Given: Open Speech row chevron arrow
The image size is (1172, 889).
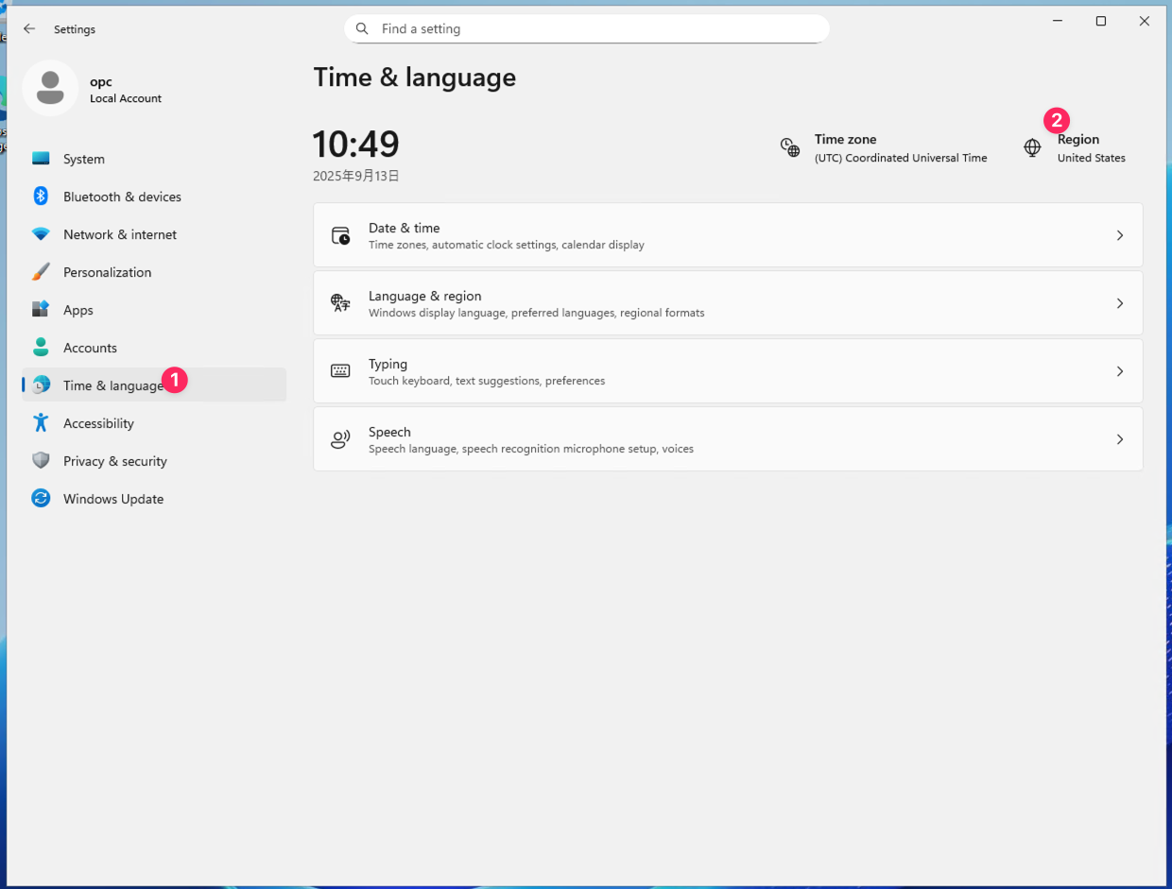Looking at the screenshot, I should click(1120, 439).
